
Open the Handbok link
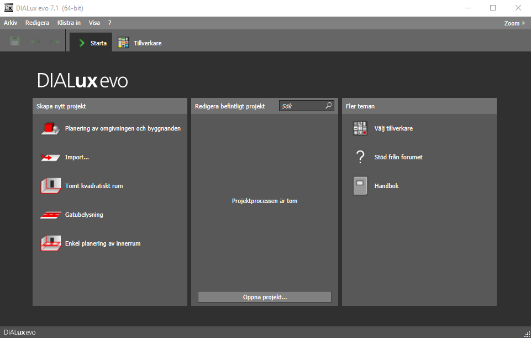[386, 186]
